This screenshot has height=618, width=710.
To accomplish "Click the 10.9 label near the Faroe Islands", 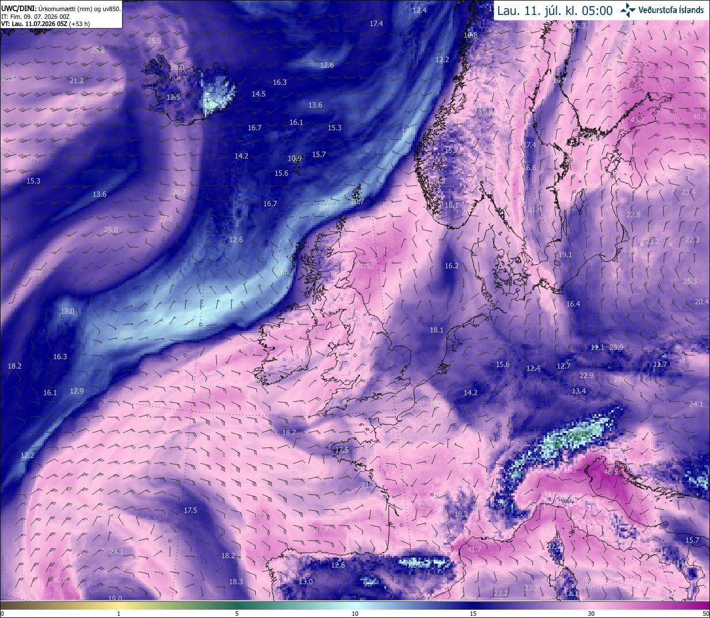I will (295, 158).
